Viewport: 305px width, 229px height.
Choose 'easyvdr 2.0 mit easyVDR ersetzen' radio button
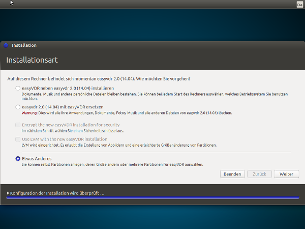[18, 107]
